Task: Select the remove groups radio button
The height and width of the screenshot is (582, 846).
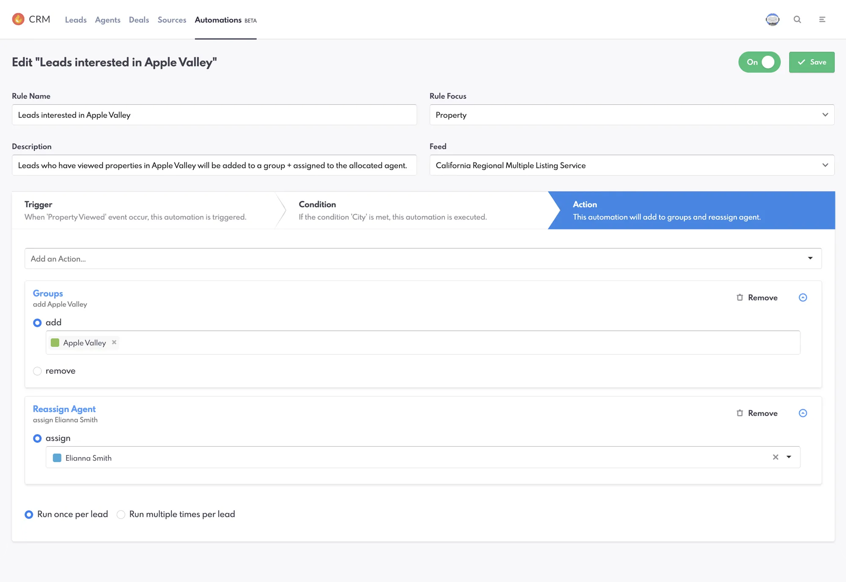Action: tap(37, 371)
